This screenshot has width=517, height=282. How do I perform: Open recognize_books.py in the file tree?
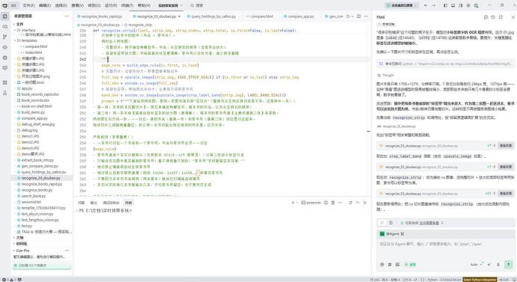[x=37, y=190]
